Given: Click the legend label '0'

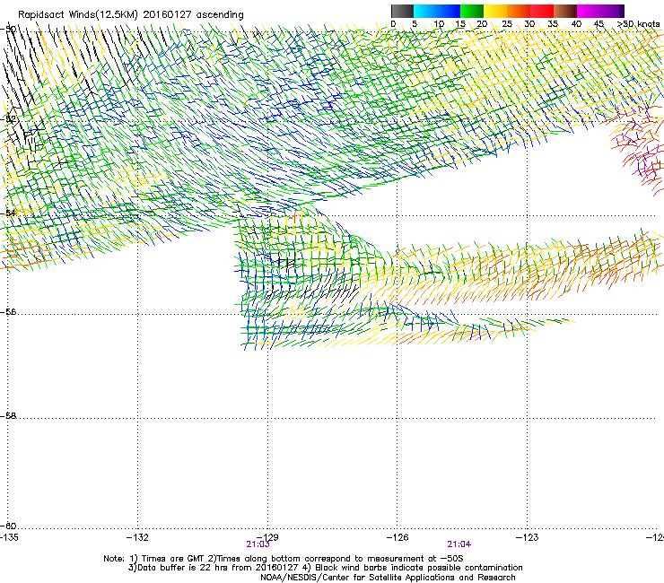Looking at the screenshot, I should (x=393, y=24).
